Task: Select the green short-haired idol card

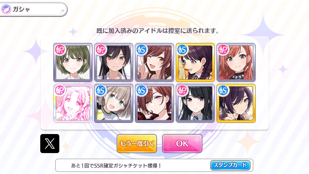Action: 73,63
